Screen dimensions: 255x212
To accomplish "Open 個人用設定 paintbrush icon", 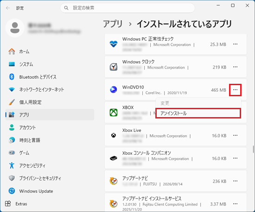I will click(x=12, y=102).
